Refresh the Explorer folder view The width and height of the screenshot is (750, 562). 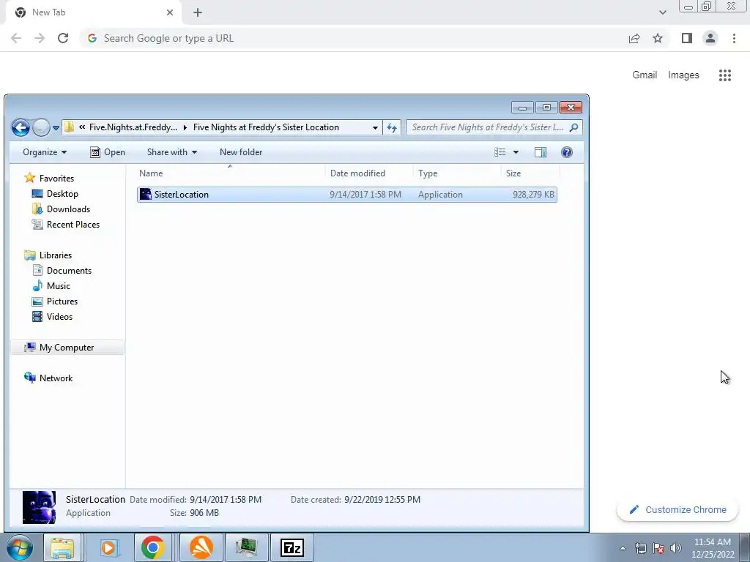(x=392, y=127)
